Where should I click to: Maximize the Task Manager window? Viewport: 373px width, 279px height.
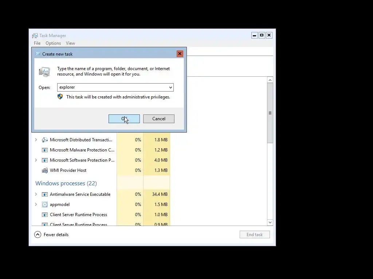pyautogui.click(x=262, y=35)
